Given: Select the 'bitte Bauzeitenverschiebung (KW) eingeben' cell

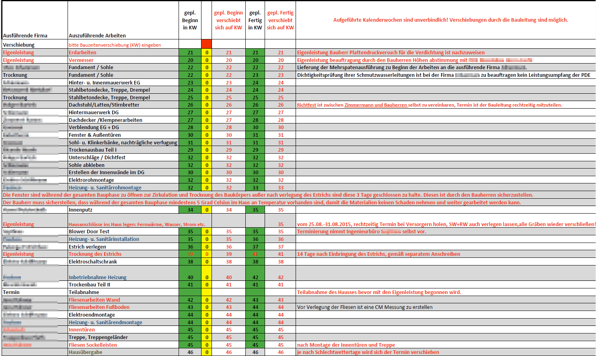Looking at the screenshot, I should [x=115, y=45].
